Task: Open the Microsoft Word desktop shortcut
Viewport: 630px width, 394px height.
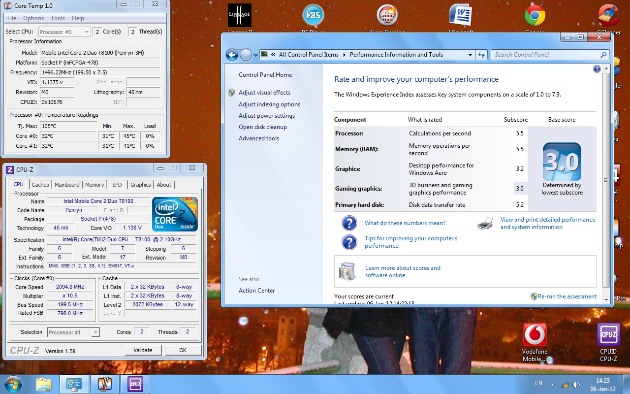Action: click(x=461, y=16)
